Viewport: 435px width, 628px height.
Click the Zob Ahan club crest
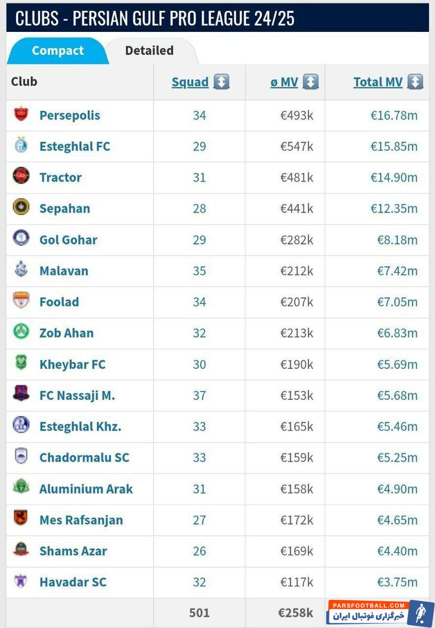click(20, 333)
